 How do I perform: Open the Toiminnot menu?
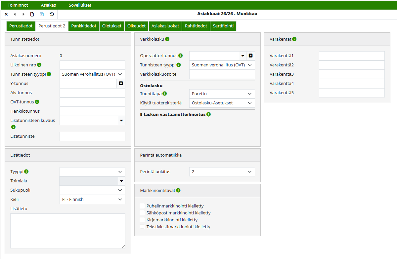[x=18, y=5]
